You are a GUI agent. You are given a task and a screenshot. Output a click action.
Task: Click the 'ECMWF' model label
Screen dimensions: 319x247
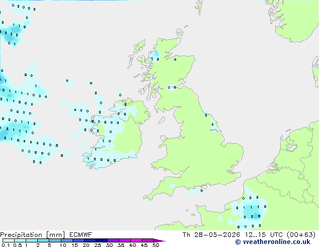(x=81, y=235)
